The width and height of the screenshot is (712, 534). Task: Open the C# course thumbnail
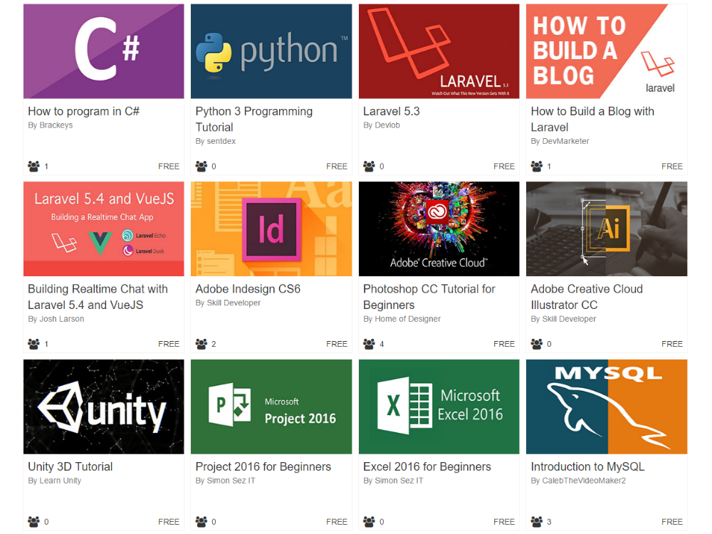(x=104, y=51)
